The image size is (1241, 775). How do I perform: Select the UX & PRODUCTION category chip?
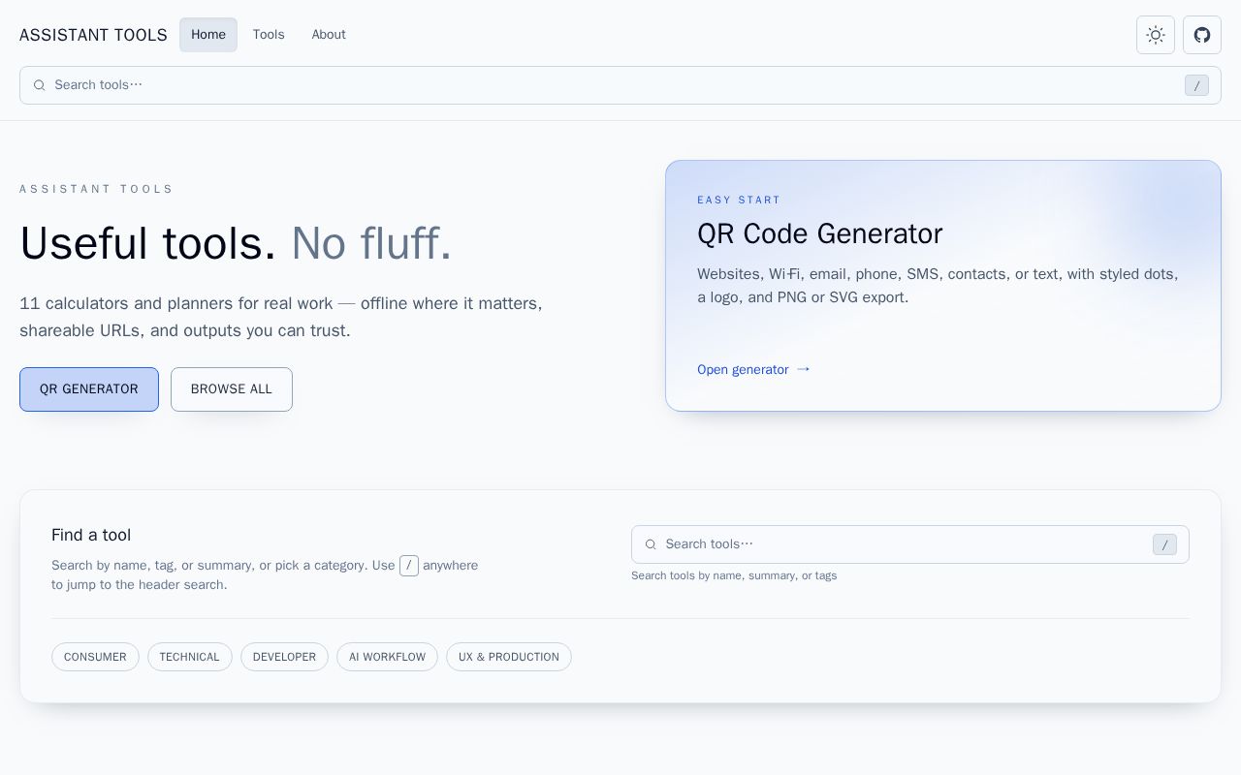point(509,657)
